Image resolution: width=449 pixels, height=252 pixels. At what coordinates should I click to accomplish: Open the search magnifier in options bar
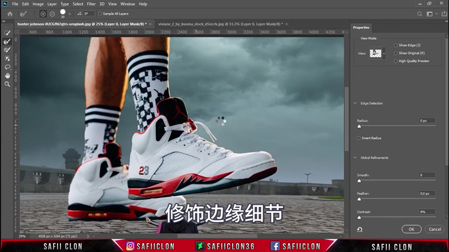tap(420, 14)
